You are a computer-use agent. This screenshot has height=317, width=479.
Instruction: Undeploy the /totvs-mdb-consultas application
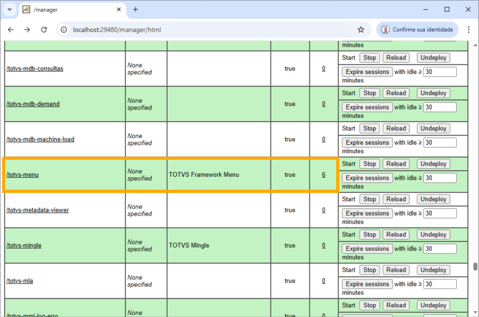pos(433,58)
